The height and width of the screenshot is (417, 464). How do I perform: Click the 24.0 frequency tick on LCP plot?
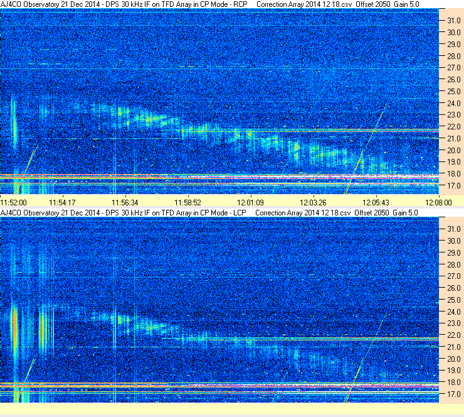coord(453,311)
